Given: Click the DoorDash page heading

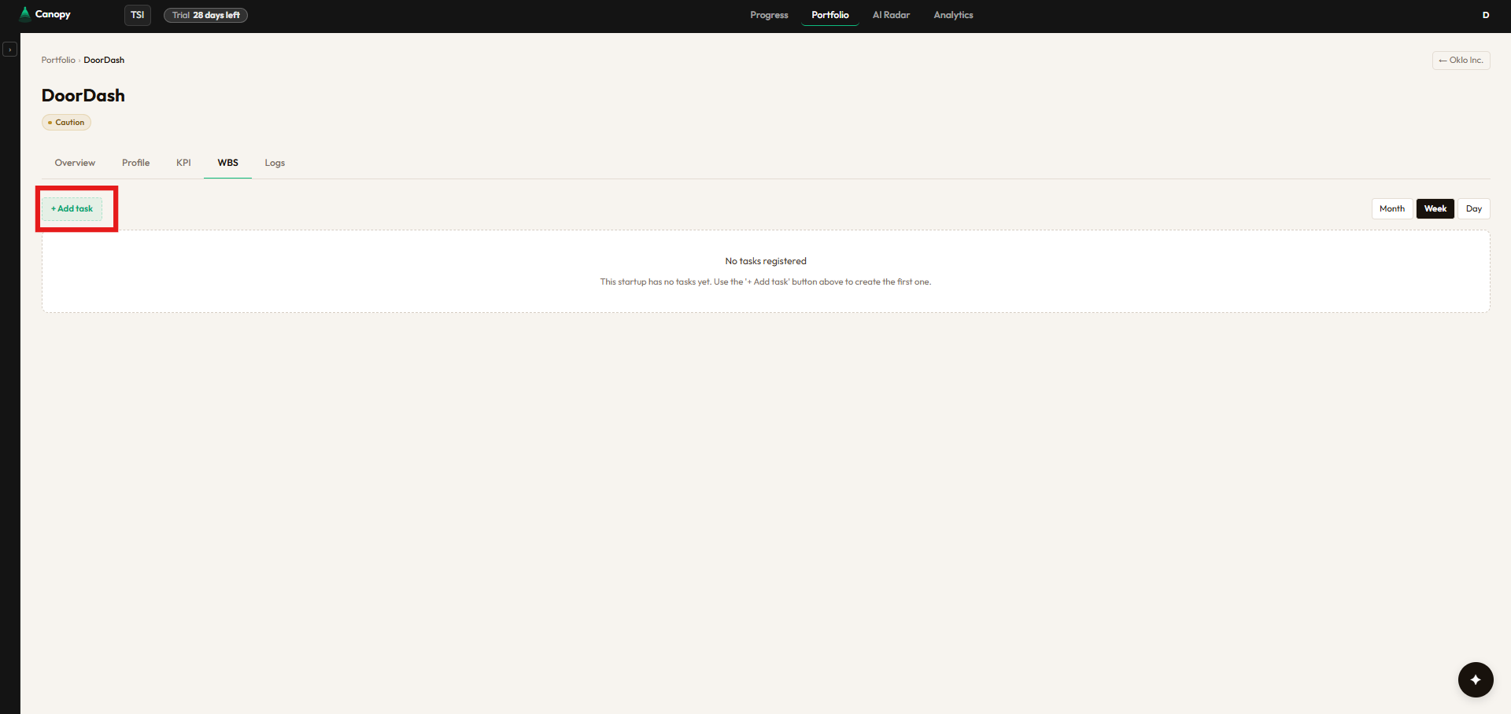Looking at the screenshot, I should 83,96.
